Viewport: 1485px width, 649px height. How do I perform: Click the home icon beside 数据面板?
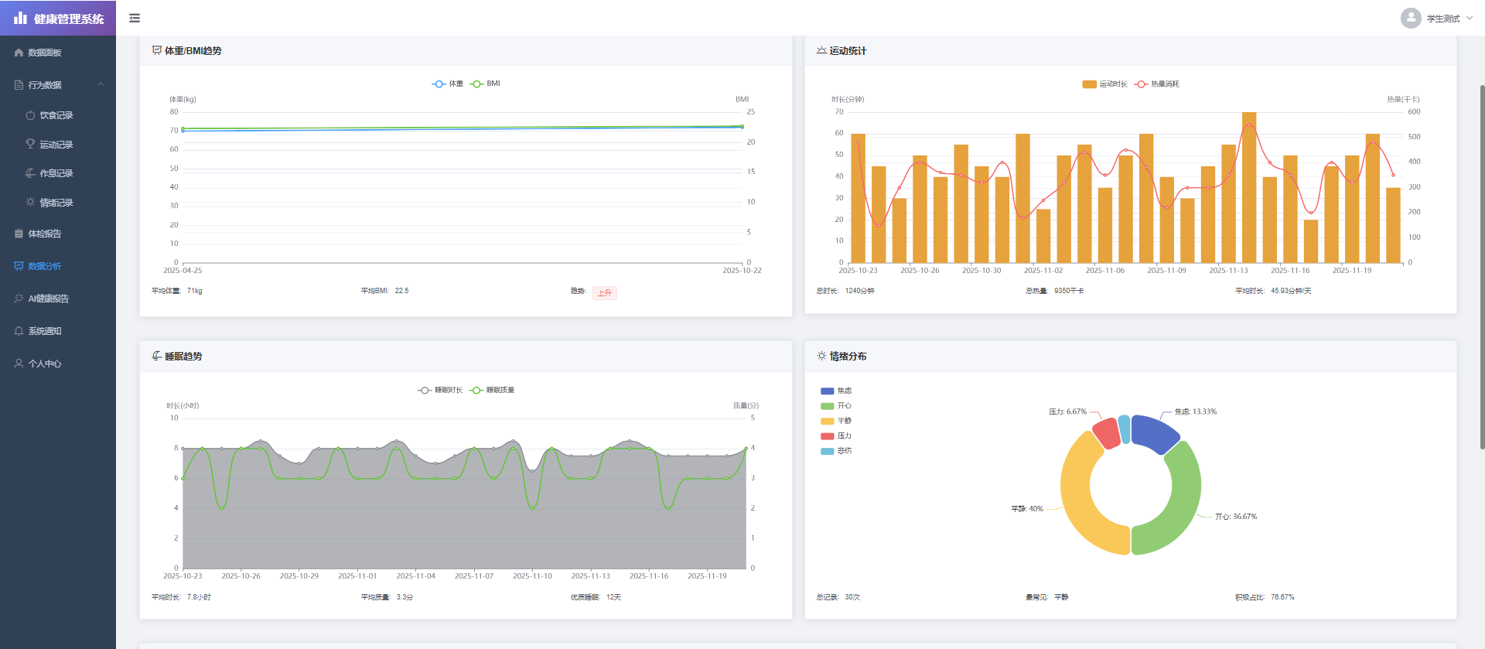(x=19, y=53)
